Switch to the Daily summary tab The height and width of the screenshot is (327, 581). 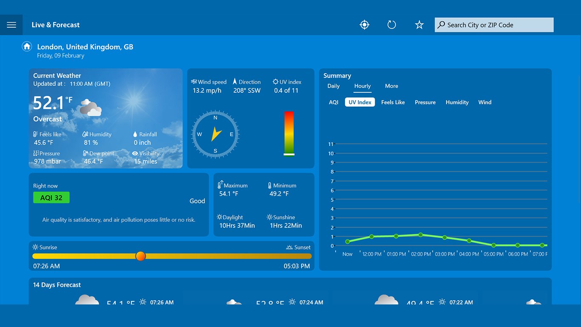(x=333, y=86)
